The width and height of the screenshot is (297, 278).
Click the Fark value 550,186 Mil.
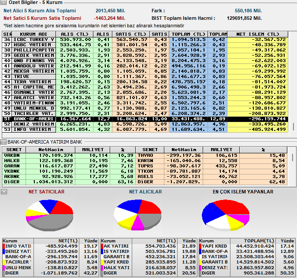[249, 11]
